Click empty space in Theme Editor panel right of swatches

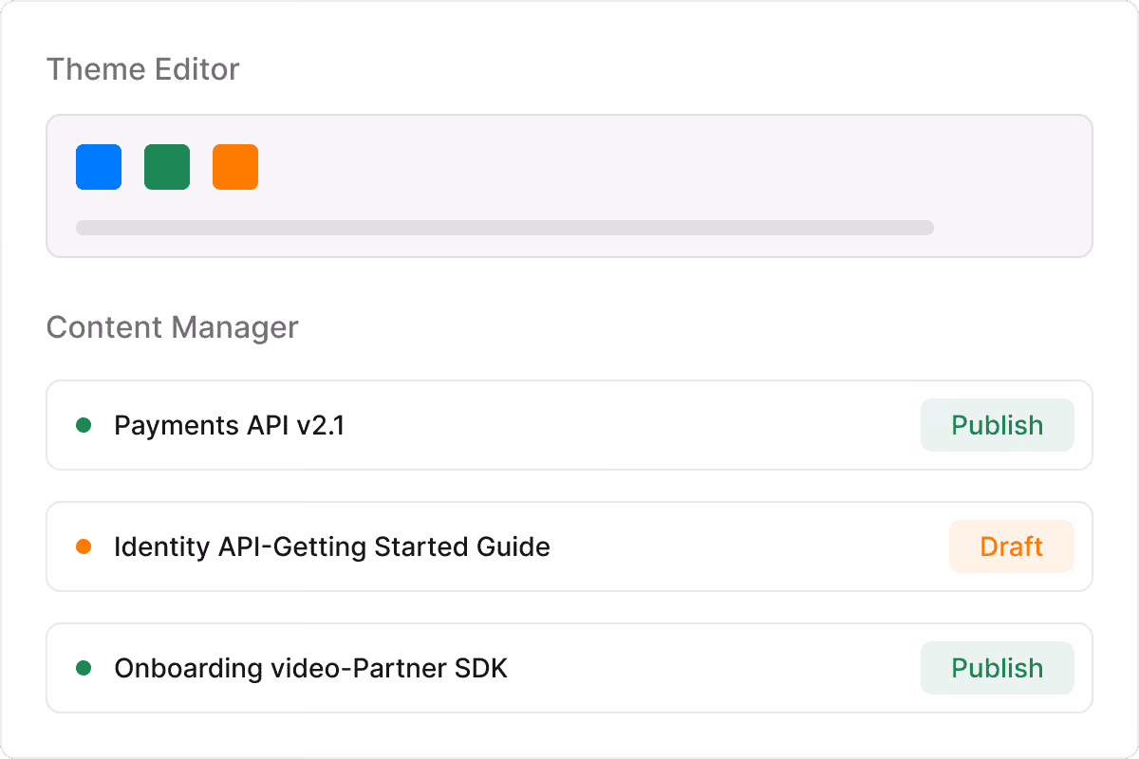pyautogui.click(x=664, y=167)
